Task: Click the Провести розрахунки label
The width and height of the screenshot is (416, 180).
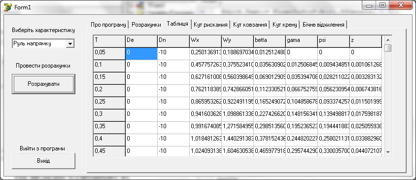Action: (x=43, y=66)
